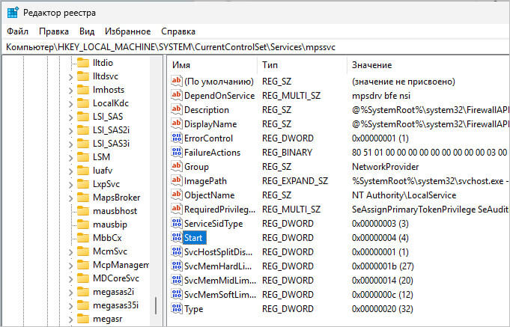The width and height of the screenshot is (510, 327).
Task: Click the DWORD icon of Type value
Action: click(x=176, y=309)
